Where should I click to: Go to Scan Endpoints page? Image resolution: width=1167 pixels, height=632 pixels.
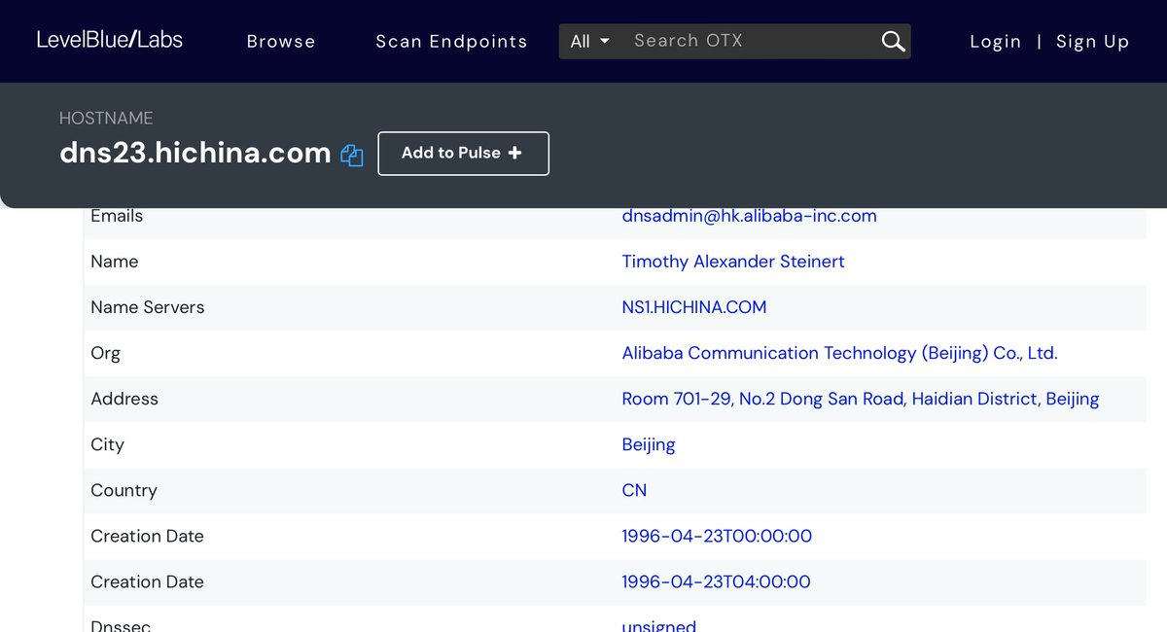click(x=451, y=41)
